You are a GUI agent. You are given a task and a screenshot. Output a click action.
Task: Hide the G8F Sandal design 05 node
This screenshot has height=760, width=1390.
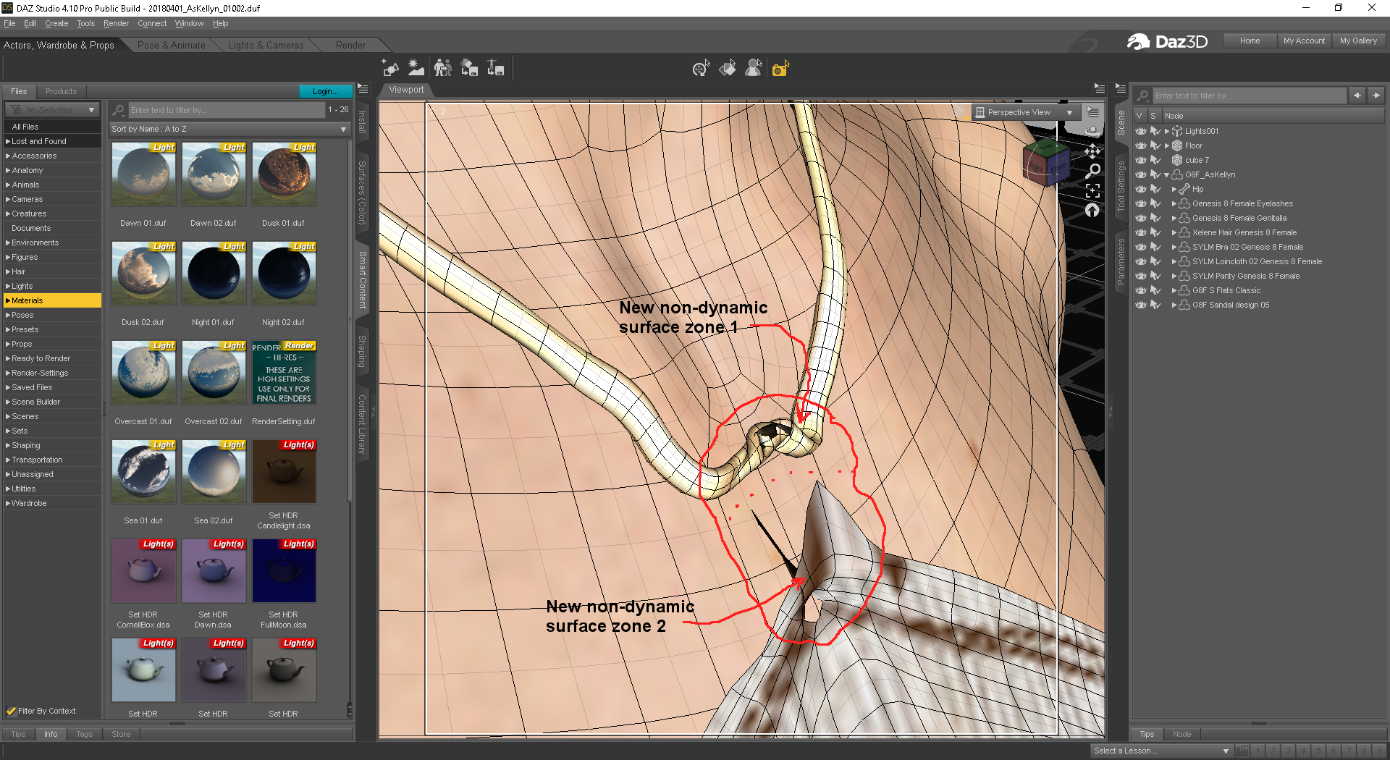point(1141,305)
